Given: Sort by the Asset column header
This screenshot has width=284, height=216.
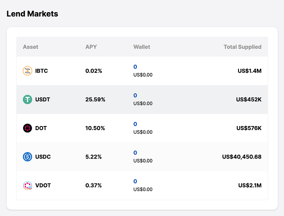Looking at the screenshot, I should (x=30, y=47).
